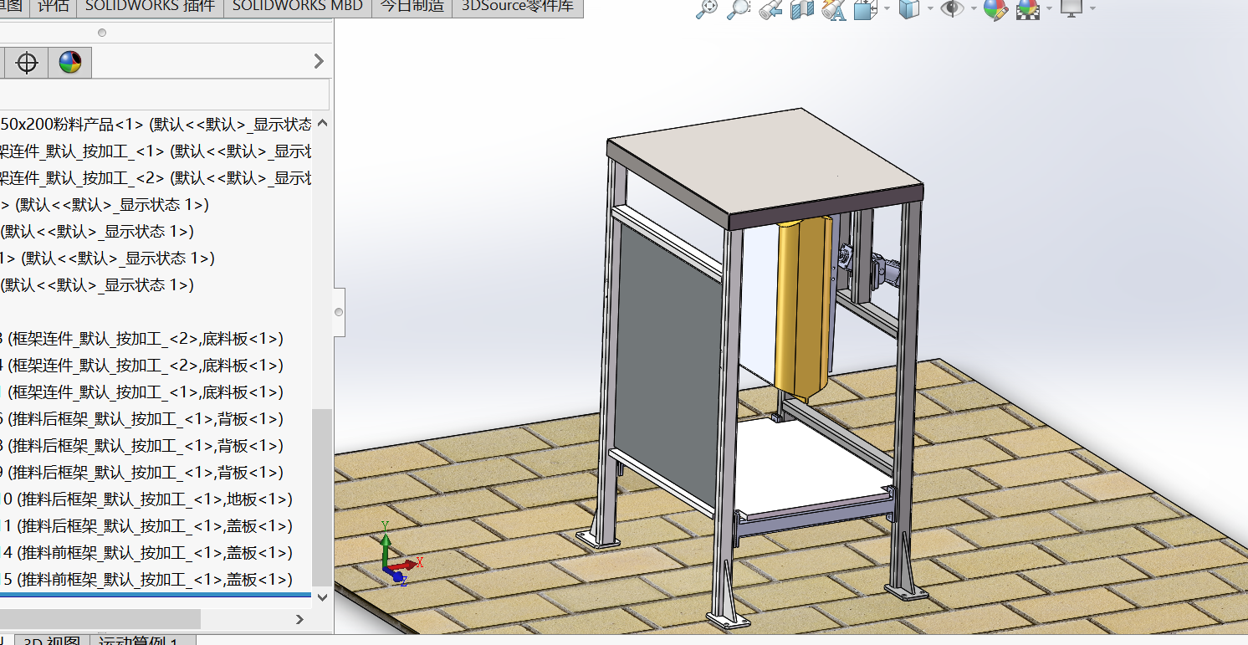This screenshot has width=1248, height=645.
Task: Click the View Settings monitor icon
Action: click(x=1072, y=8)
